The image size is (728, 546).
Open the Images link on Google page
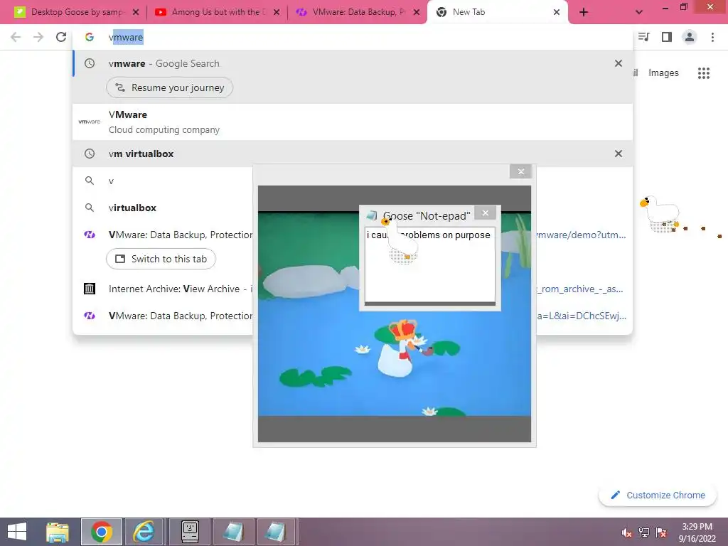(x=663, y=73)
